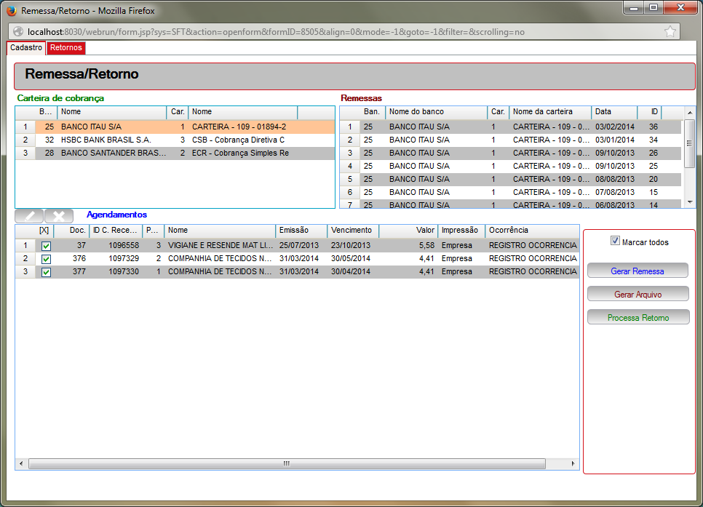This screenshot has height=507, width=703.
Task: Uncheck the checkbox for document 377
Action: point(46,271)
